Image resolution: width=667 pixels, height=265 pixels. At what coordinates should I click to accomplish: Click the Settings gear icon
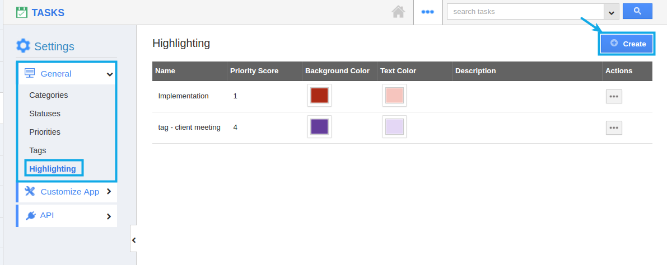pyautogui.click(x=23, y=46)
